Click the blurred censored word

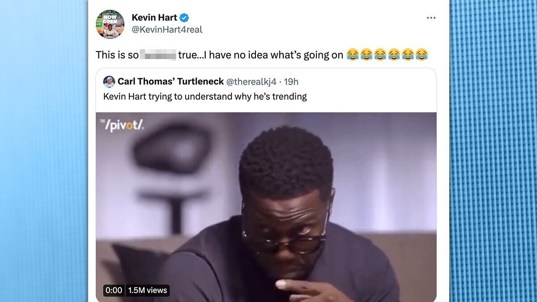pyautogui.click(x=158, y=55)
